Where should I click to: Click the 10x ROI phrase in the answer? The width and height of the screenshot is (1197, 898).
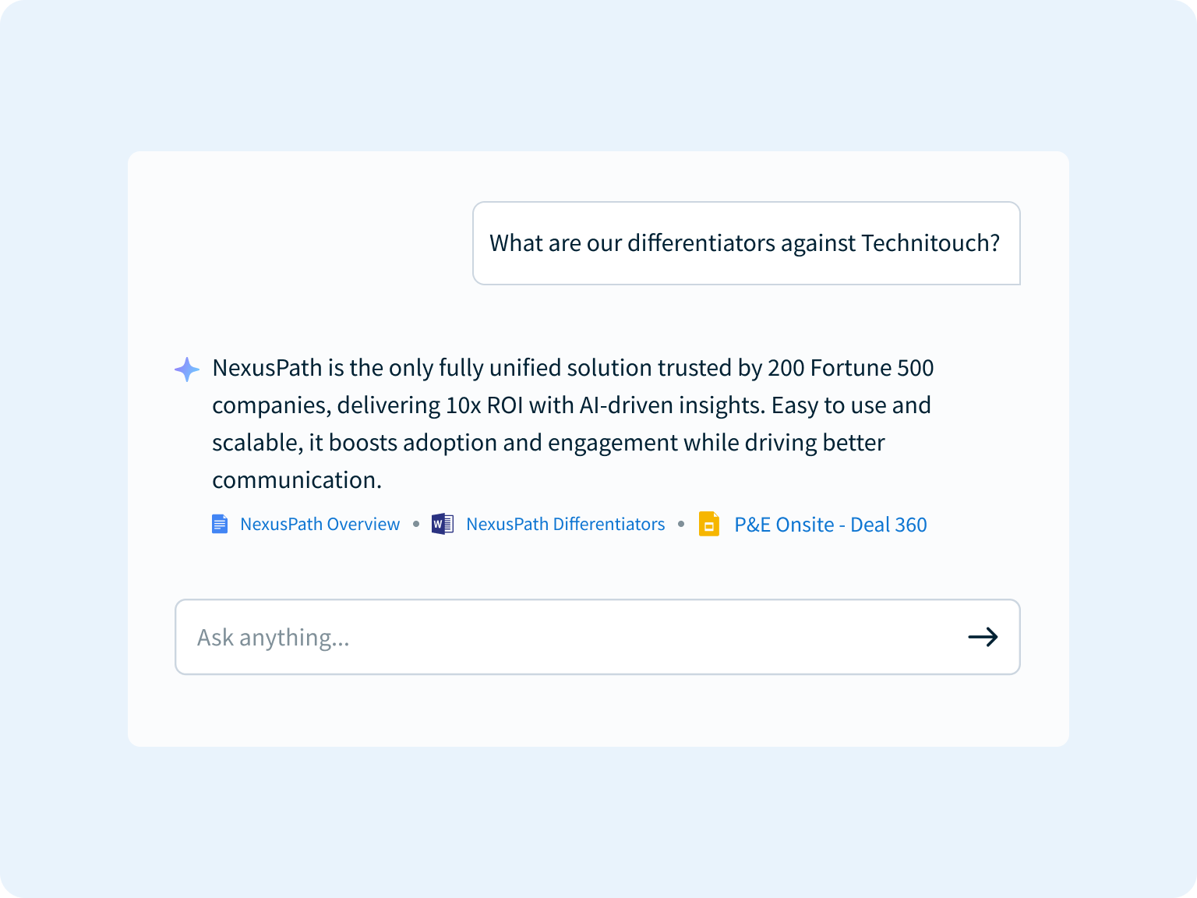pyautogui.click(x=485, y=405)
